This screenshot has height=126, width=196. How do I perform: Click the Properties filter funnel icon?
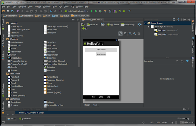[x=187, y=61]
